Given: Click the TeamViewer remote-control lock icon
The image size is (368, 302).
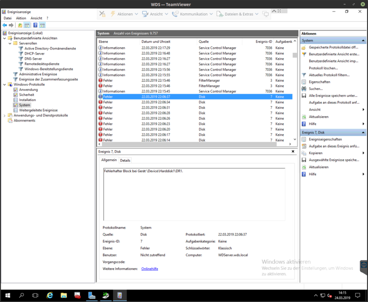Looking at the screenshot, I should (102, 14).
